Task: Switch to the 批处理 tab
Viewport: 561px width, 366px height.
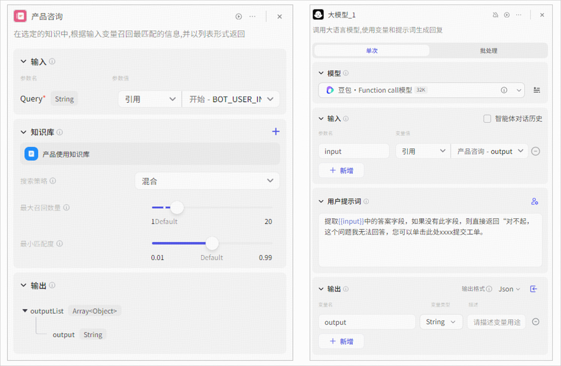Action: (489, 50)
